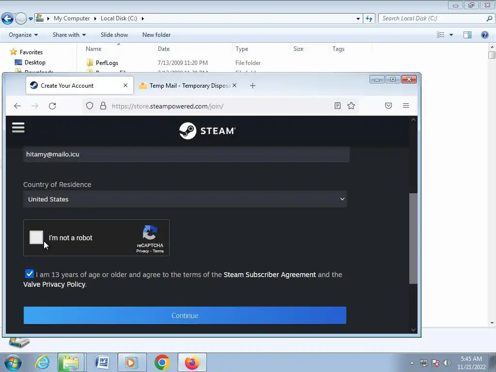The height and width of the screenshot is (372, 496).
Task: Sort by the Date column header
Action: click(x=164, y=49)
